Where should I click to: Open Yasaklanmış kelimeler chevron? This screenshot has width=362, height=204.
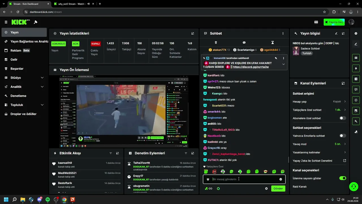click(x=345, y=152)
